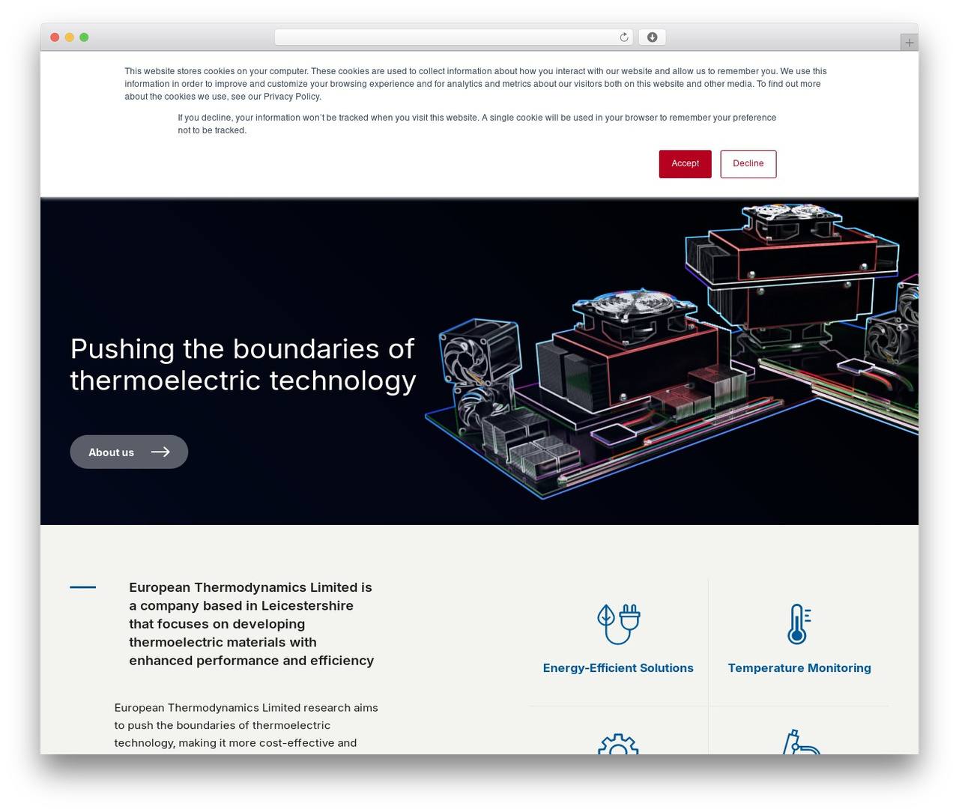Click the thermoelectric hardware hero image
The width and height of the screenshot is (959, 812).
click(672, 351)
